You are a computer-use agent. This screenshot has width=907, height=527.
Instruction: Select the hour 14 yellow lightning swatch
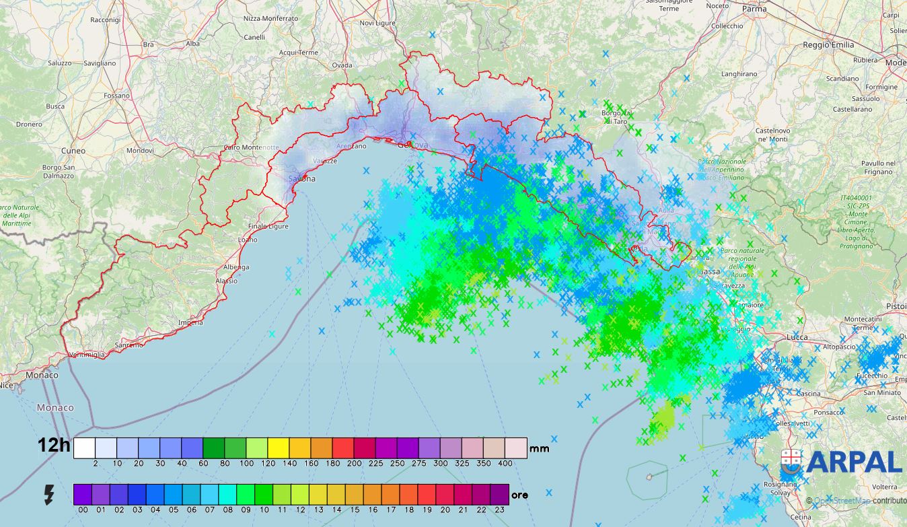pyautogui.click(x=337, y=495)
